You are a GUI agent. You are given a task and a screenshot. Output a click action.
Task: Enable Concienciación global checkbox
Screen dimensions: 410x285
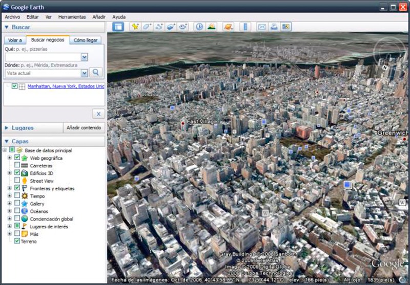click(x=17, y=218)
